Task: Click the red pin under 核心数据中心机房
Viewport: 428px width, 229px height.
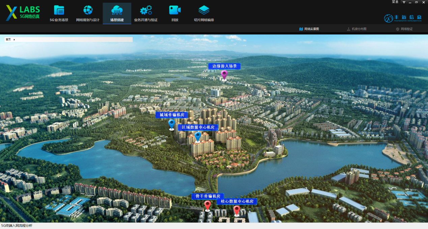Action: [237, 211]
